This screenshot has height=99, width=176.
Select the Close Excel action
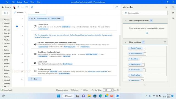tap(74, 63)
